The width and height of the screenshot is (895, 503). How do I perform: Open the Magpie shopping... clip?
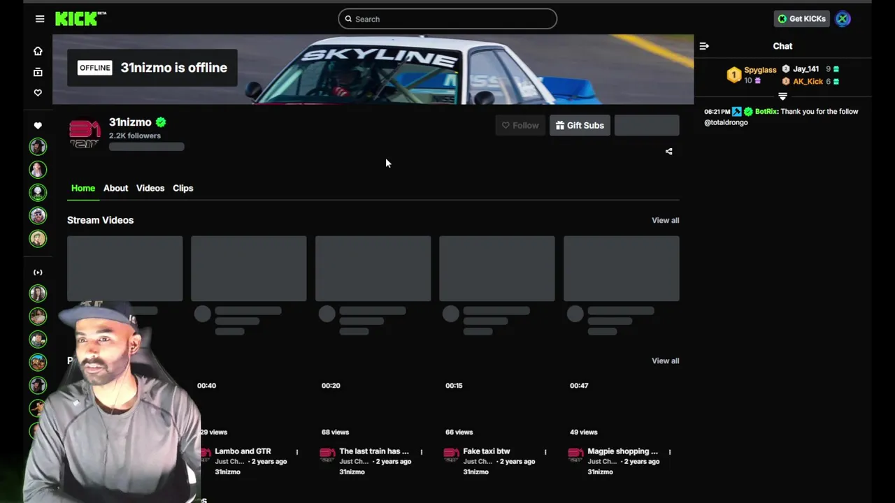(622, 451)
